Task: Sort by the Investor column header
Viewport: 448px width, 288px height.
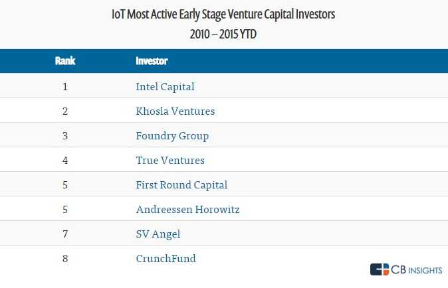Action: click(152, 61)
